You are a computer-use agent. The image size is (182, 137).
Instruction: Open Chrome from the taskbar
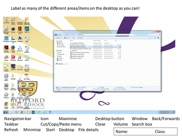click(x=22, y=112)
